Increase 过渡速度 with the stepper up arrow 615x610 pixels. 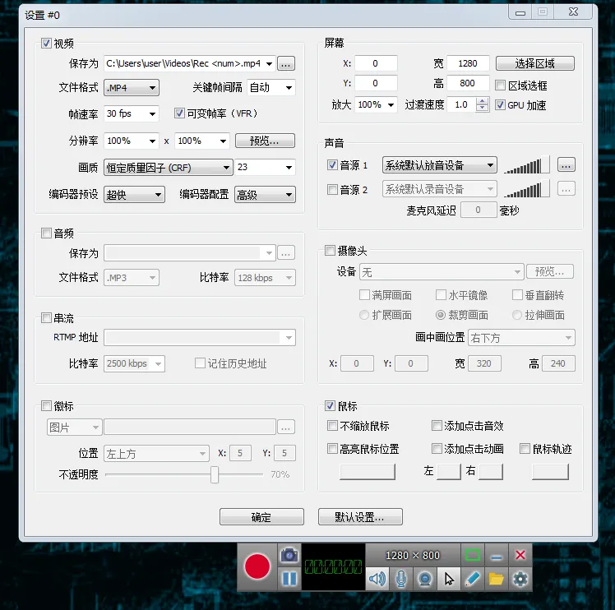click(483, 101)
